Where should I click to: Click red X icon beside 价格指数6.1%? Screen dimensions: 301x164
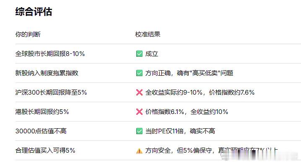[139, 112]
